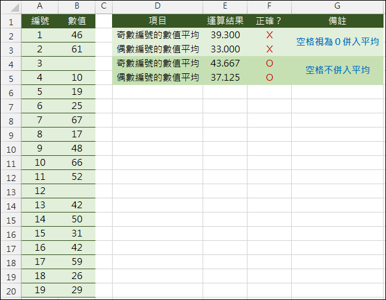Select cell with value 67
This screenshot has height=300, width=386.
point(77,120)
